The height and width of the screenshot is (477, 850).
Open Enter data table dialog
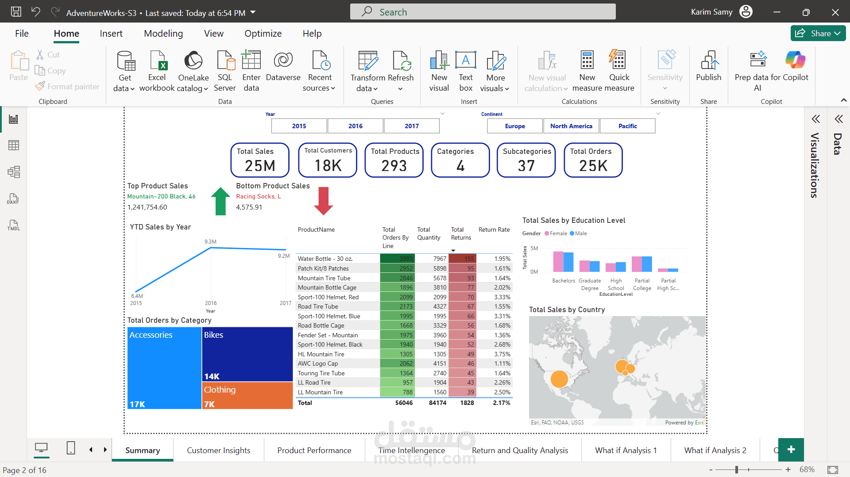click(x=251, y=71)
